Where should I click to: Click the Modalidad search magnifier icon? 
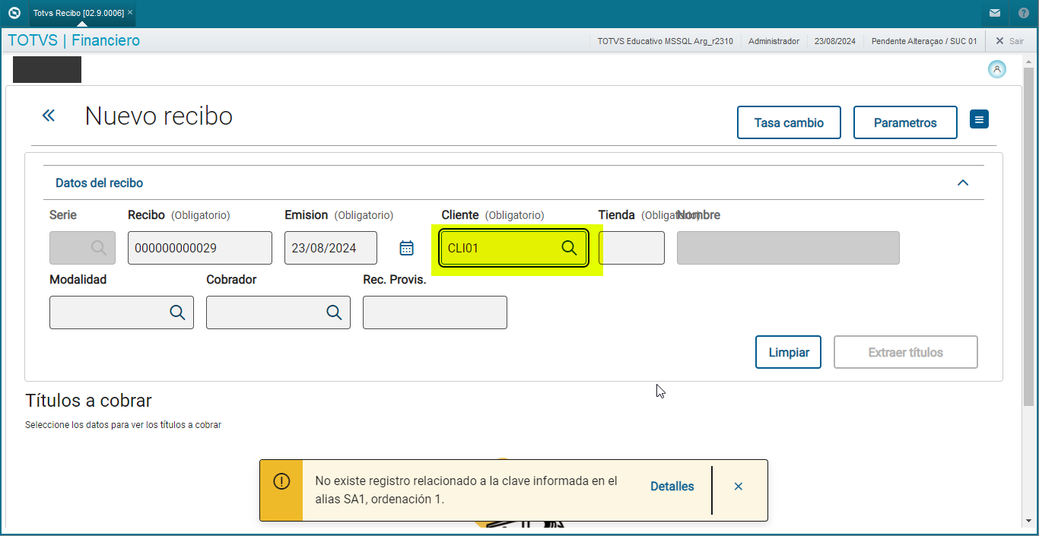[x=177, y=312]
